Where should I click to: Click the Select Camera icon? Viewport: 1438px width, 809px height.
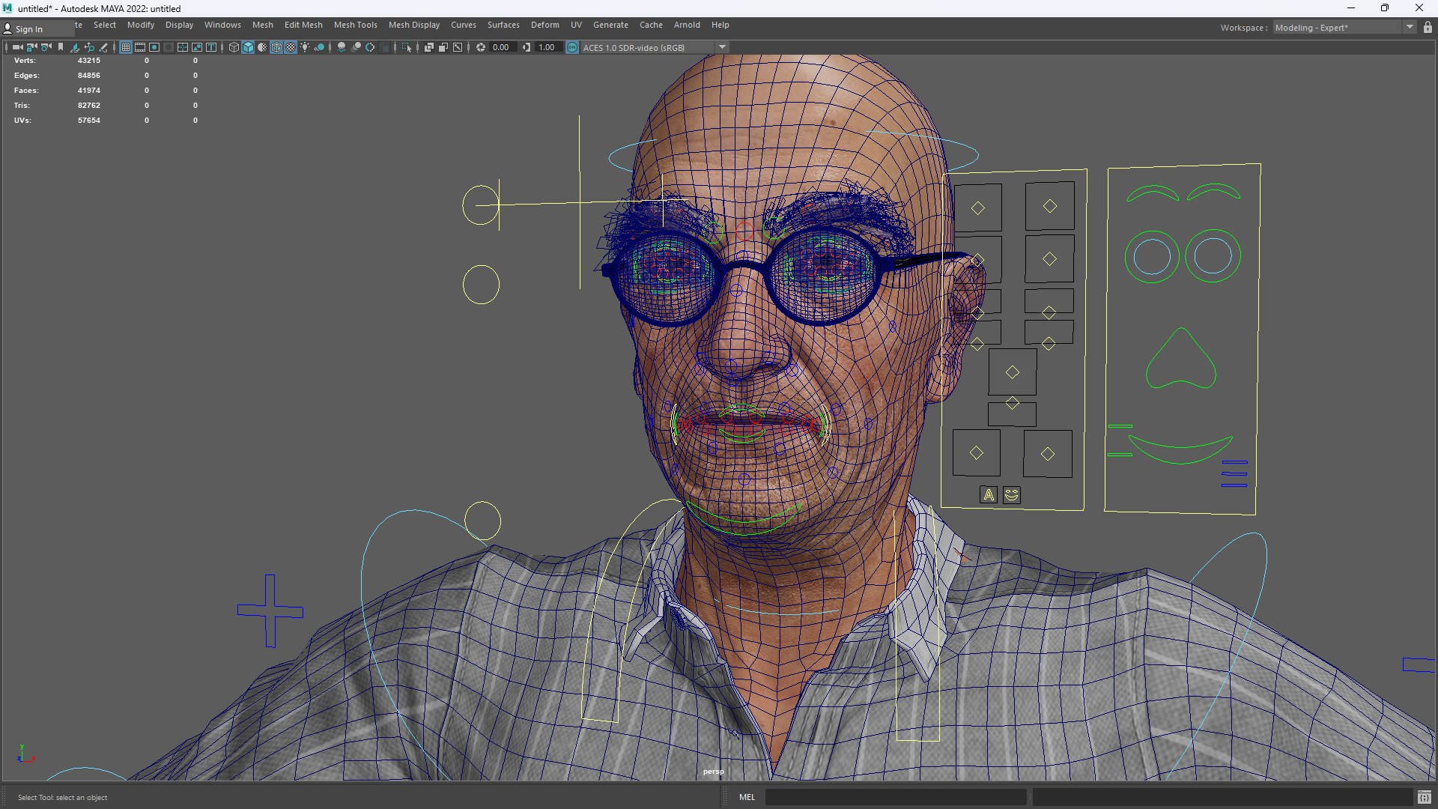pyautogui.click(x=17, y=47)
